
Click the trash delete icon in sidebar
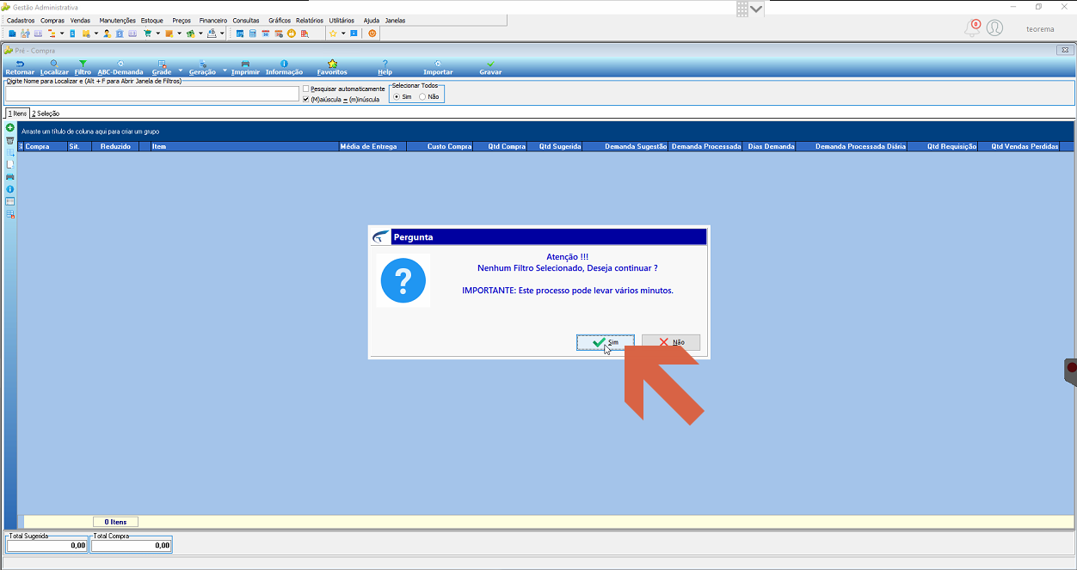pyautogui.click(x=10, y=139)
